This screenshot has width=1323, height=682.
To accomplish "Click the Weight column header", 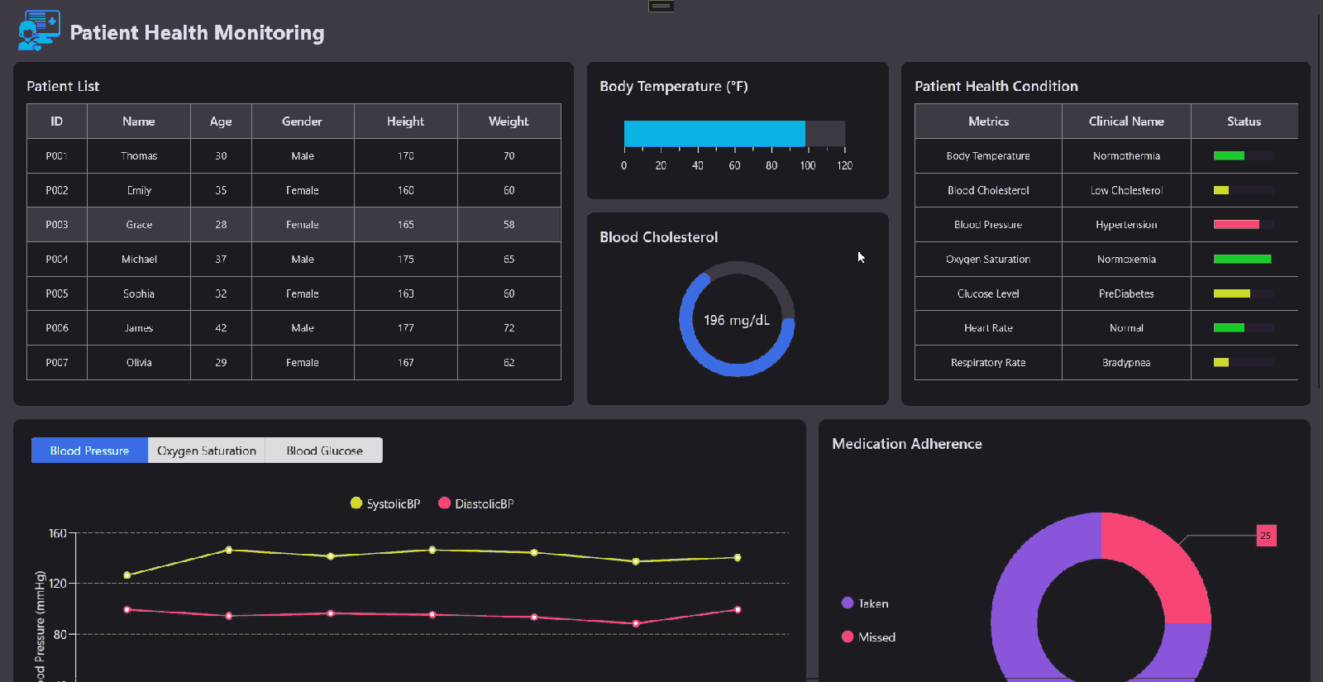I will (x=509, y=122).
